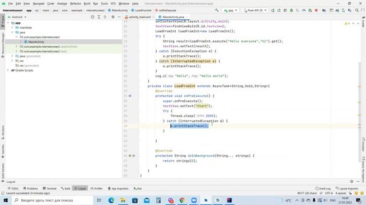The height and width of the screenshot is (205, 366).
Task: Toggle the Build Variants tool window
Action: click(2, 172)
